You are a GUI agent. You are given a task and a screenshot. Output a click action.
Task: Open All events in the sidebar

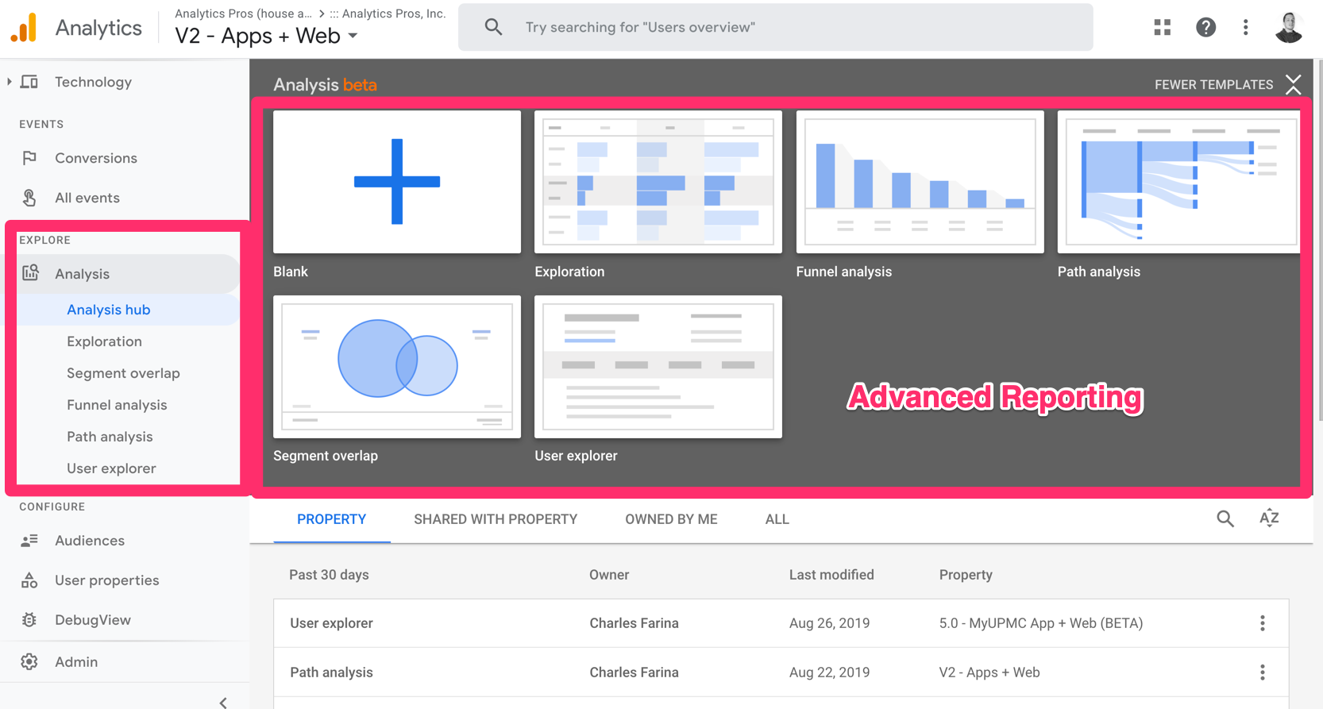87,198
